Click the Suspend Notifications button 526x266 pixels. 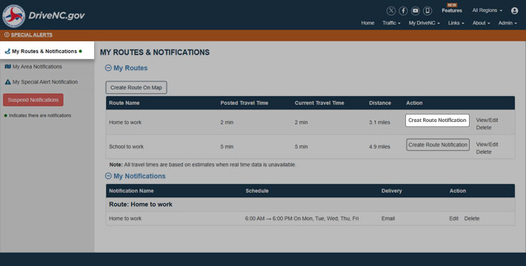click(33, 100)
